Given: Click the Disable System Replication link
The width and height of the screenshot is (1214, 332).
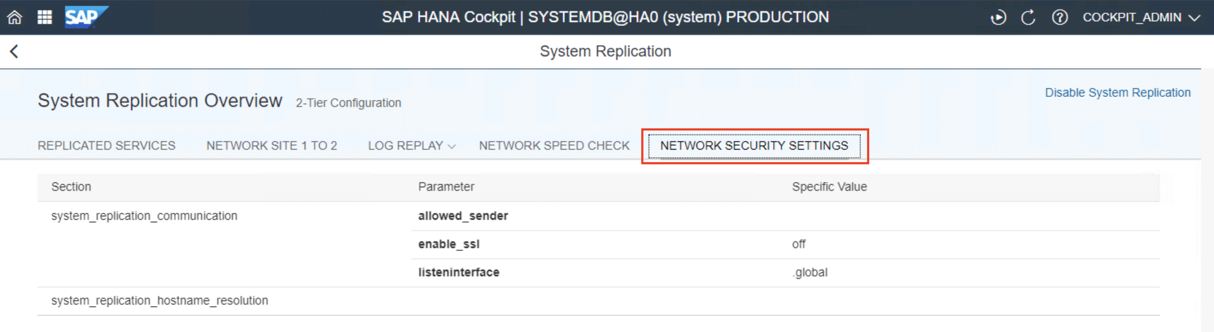Looking at the screenshot, I should pyautogui.click(x=1117, y=92).
